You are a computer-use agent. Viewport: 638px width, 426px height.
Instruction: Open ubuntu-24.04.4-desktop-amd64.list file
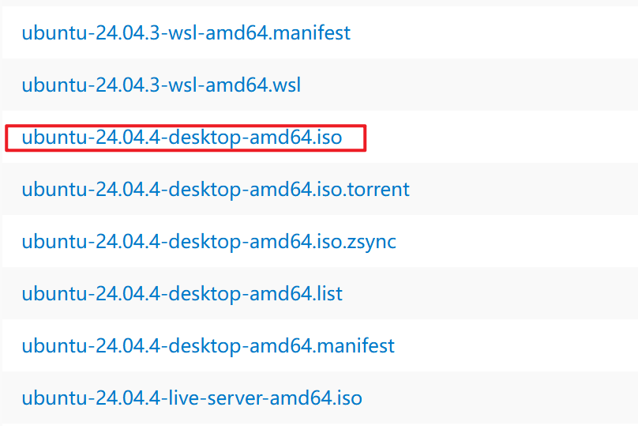[182, 294]
